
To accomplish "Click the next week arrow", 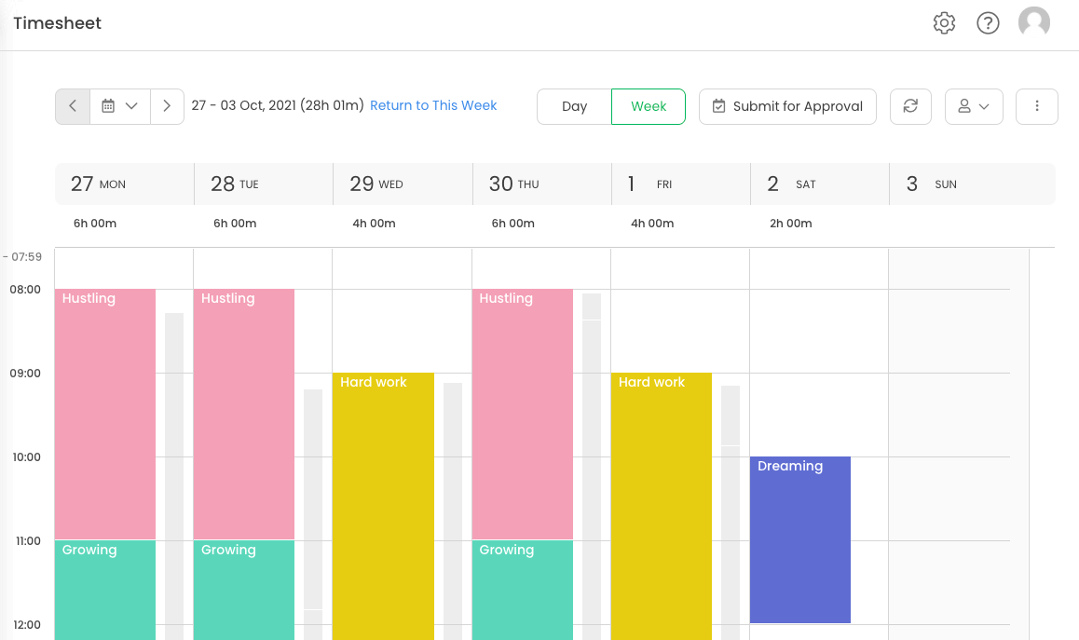I will pos(167,106).
